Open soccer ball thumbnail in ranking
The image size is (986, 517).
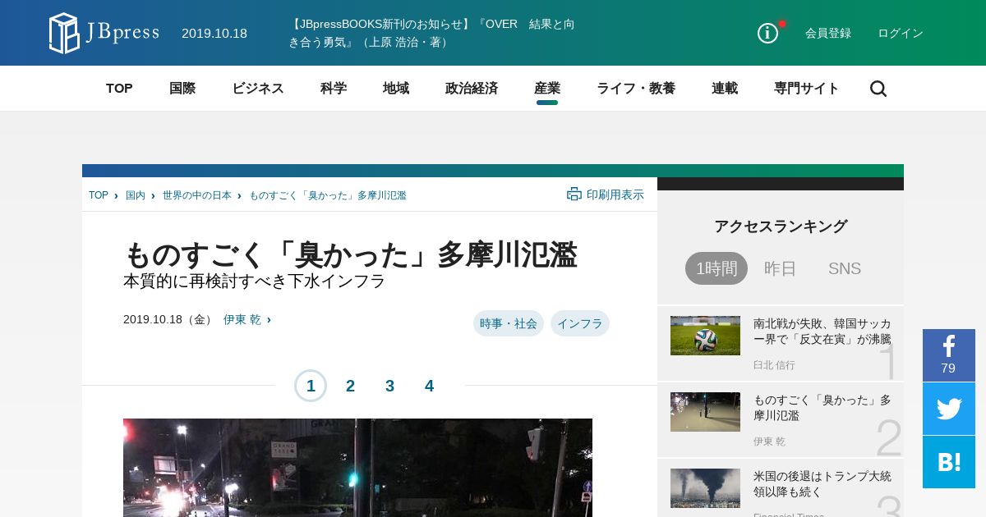tap(705, 336)
